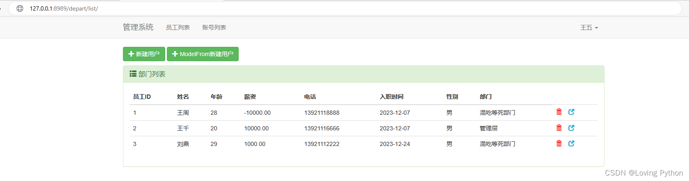Image resolution: width=689 pixels, height=181 pixels.
Task: Delete employee 刘鼎 with trash icon
Action: click(559, 143)
